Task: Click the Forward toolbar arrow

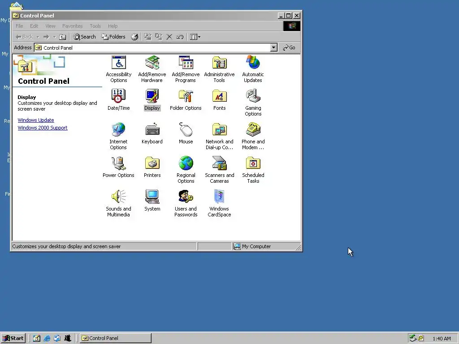Action: point(46,37)
